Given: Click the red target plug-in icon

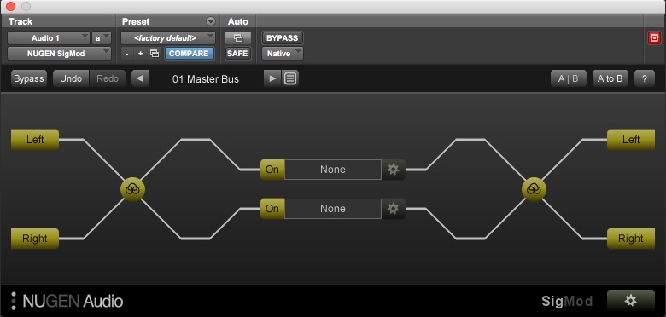Looking at the screenshot, I should pyautogui.click(x=654, y=38).
